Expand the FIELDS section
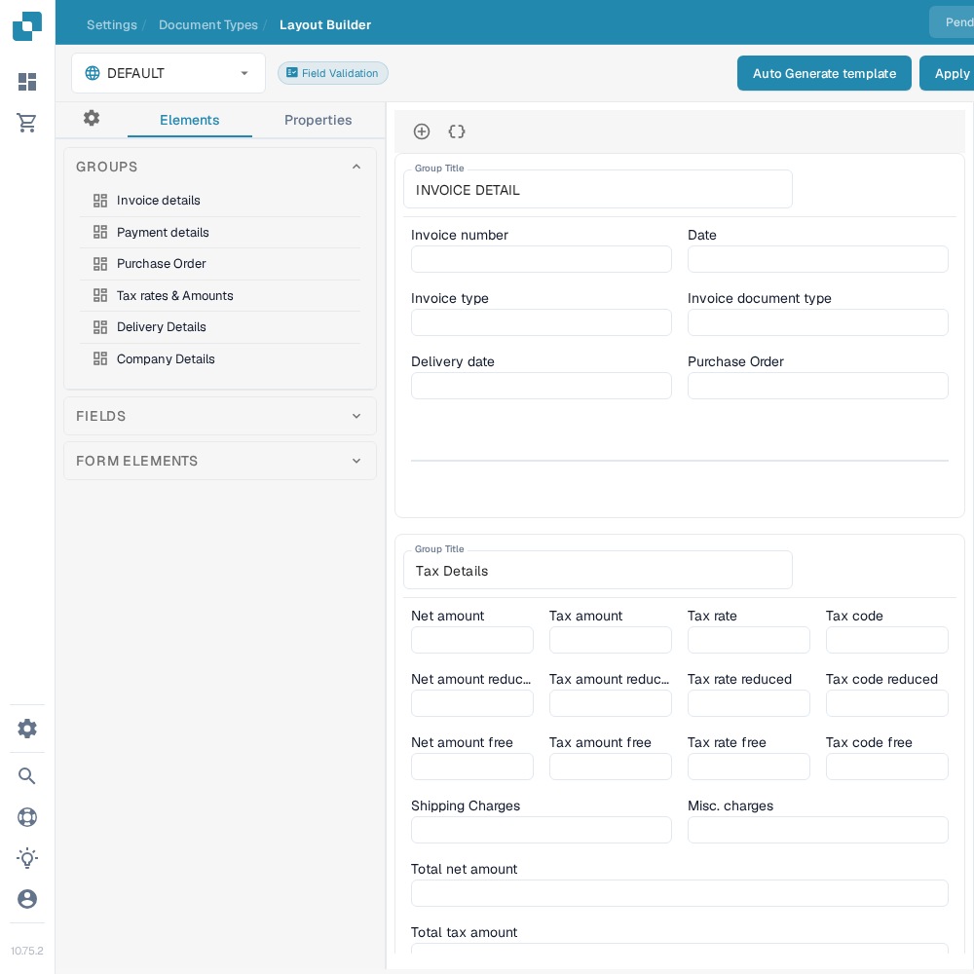Screen dimensions: 974x974 tap(220, 416)
